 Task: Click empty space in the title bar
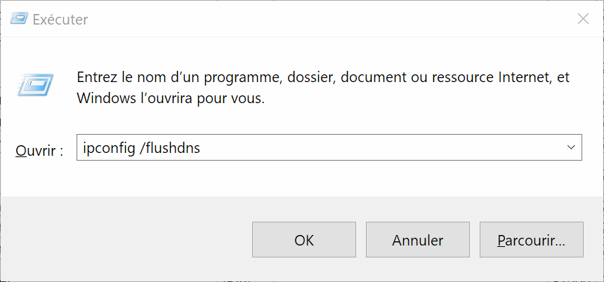(x=327, y=18)
